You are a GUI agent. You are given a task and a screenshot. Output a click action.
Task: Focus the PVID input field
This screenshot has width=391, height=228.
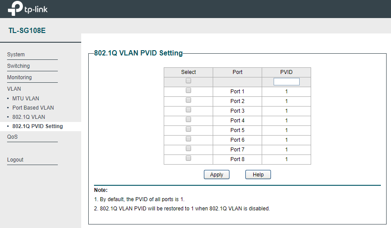click(x=286, y=82)
